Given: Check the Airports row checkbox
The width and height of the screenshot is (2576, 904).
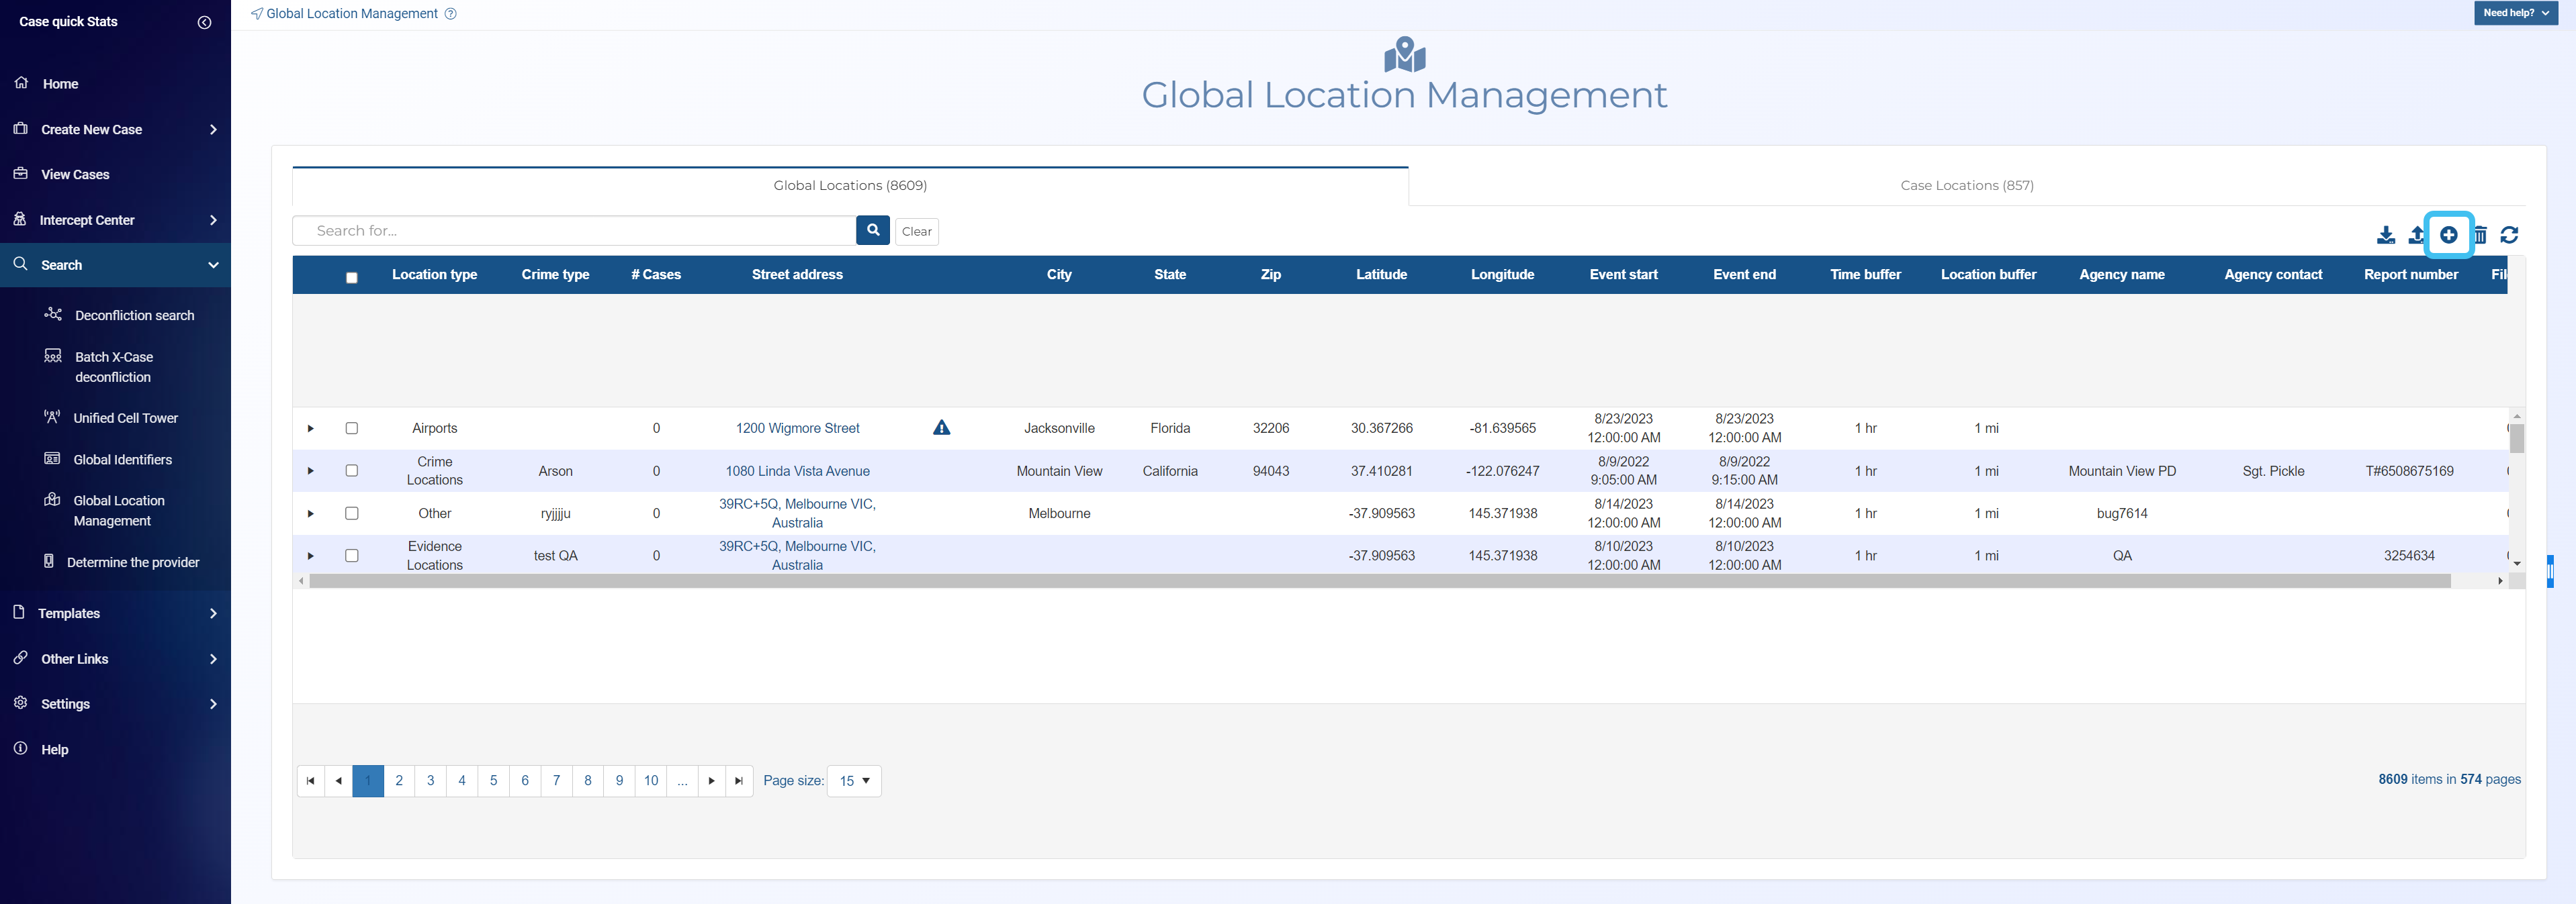Looking at the screenshot, I should (x=352, y=429).
